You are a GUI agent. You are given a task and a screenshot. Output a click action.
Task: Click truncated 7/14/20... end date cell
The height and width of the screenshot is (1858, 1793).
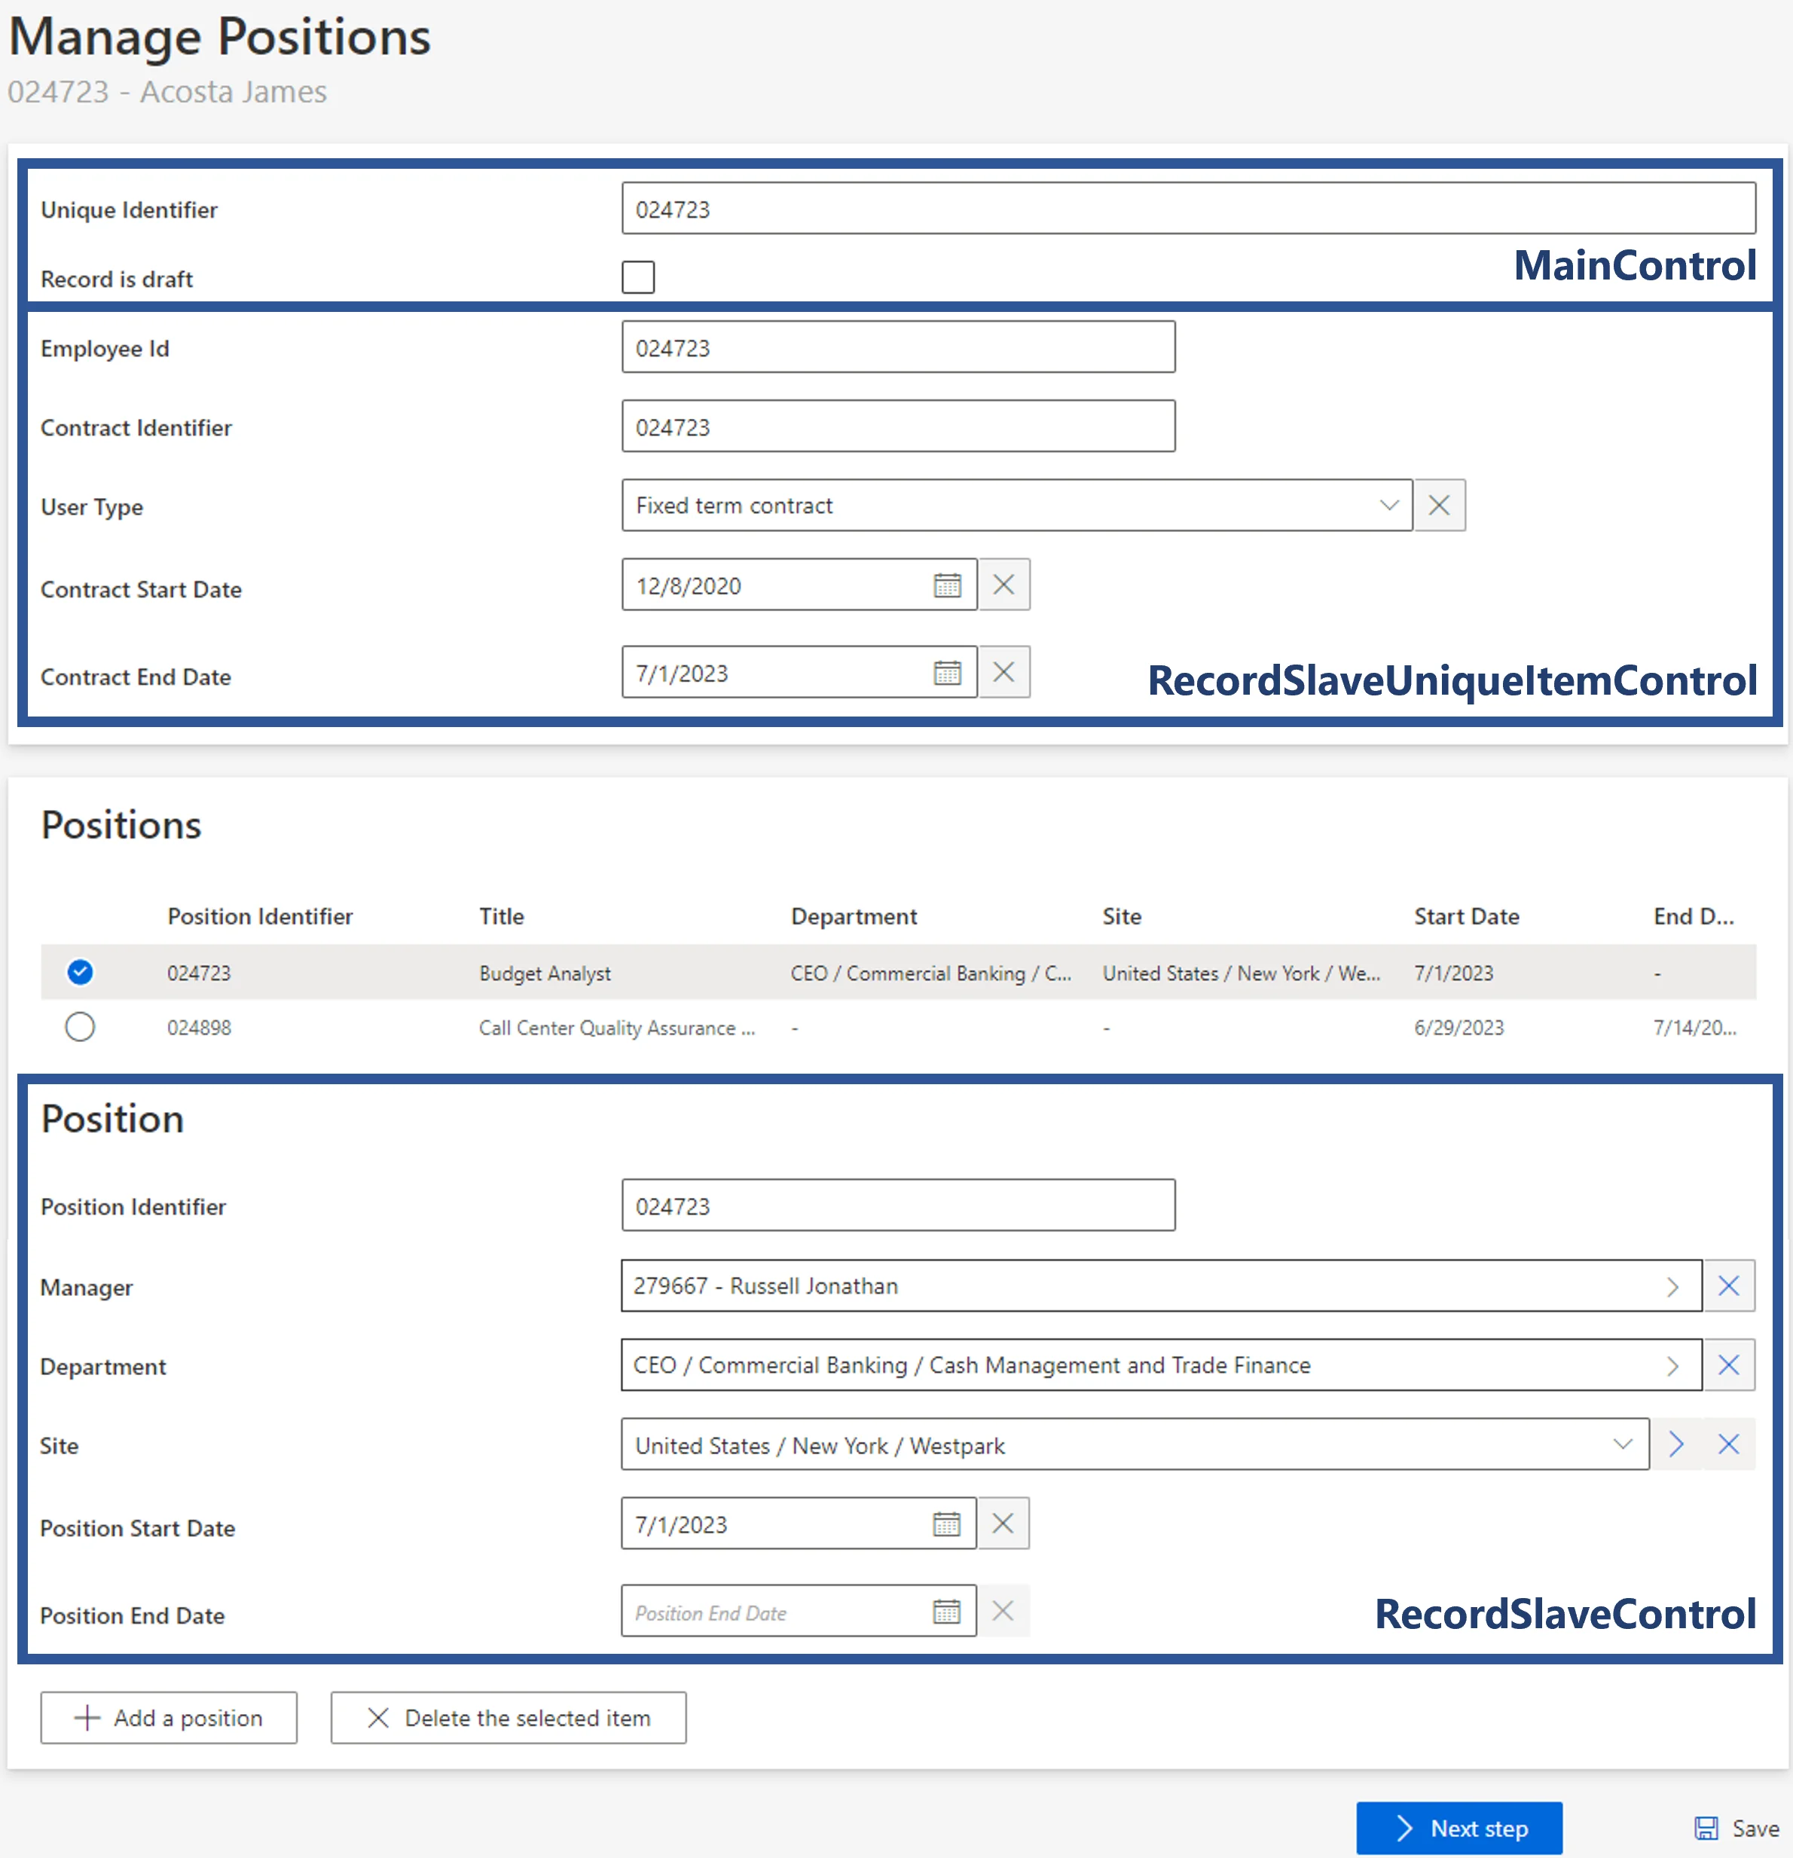(x=1694, y=1028)
